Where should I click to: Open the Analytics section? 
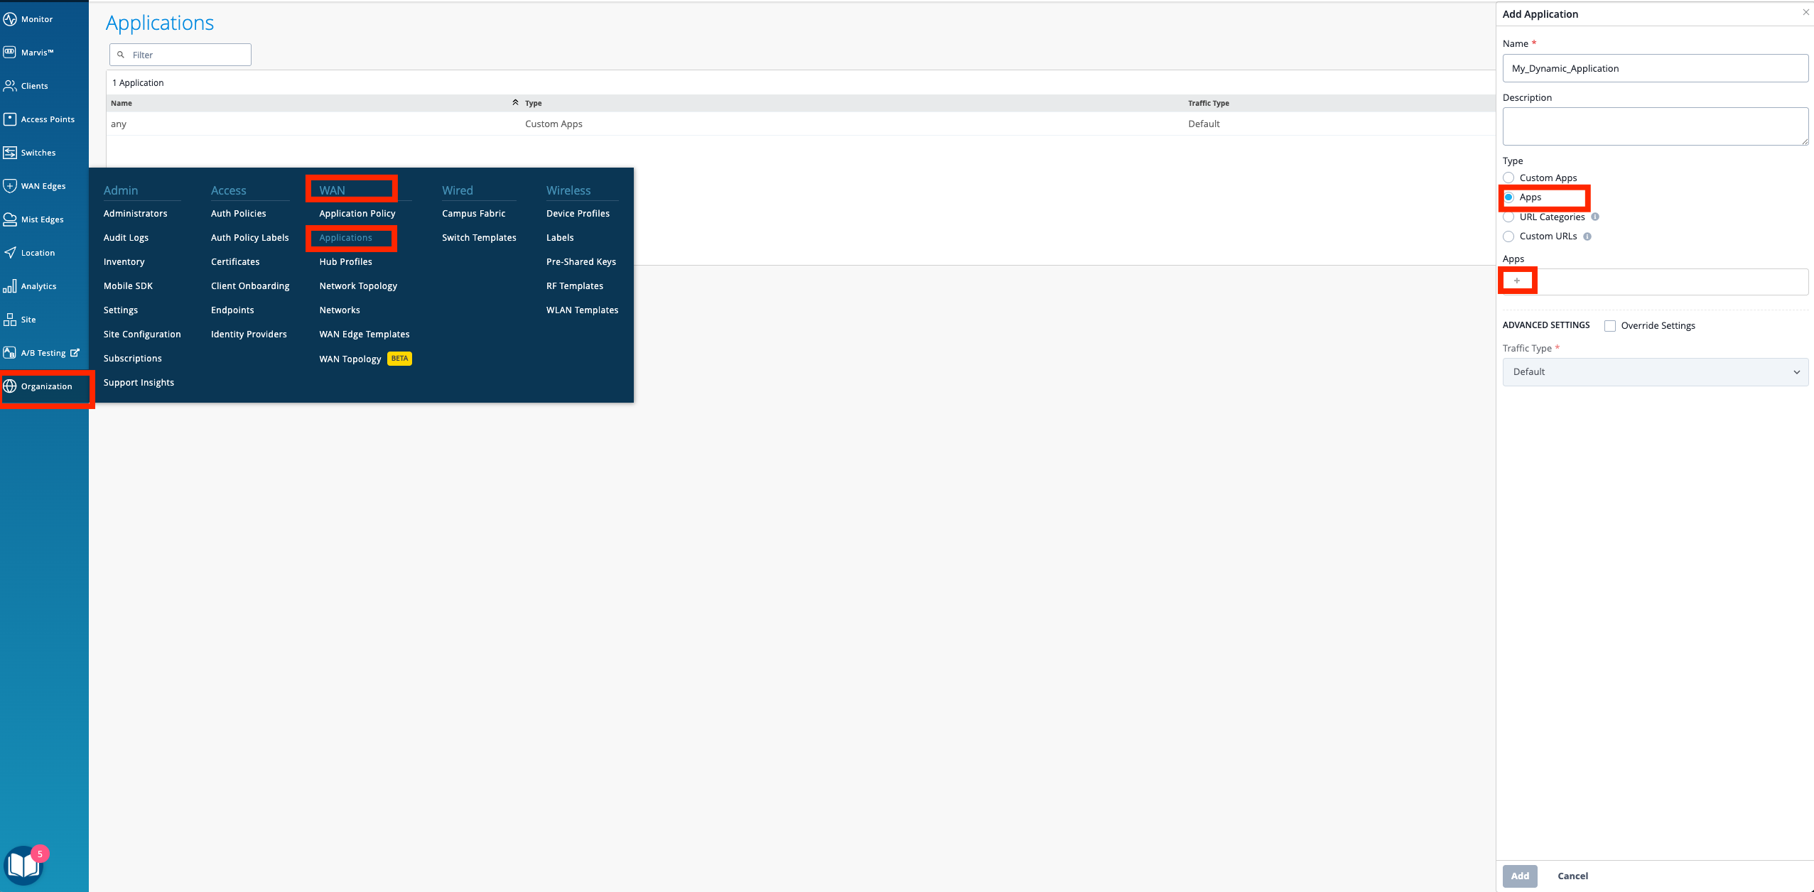[x=38, y=285]
